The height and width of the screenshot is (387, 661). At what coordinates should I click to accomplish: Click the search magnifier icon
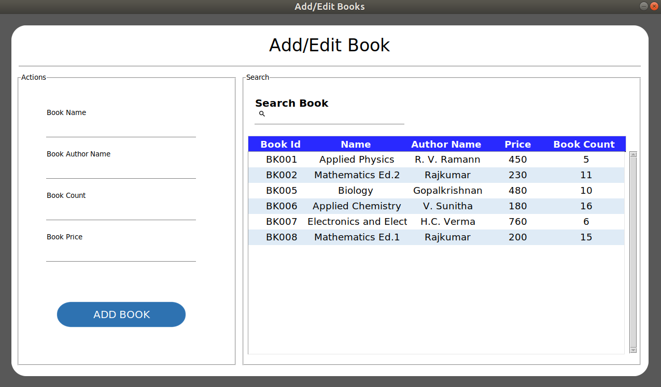point(262,114)
